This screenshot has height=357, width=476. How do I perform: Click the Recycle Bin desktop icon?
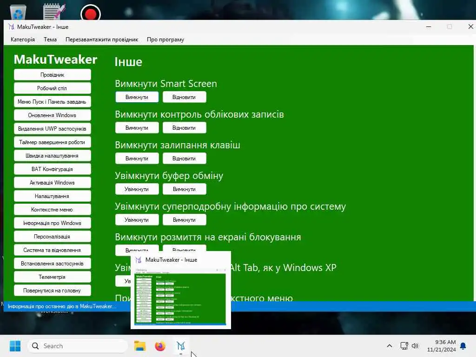pos(18,12)
